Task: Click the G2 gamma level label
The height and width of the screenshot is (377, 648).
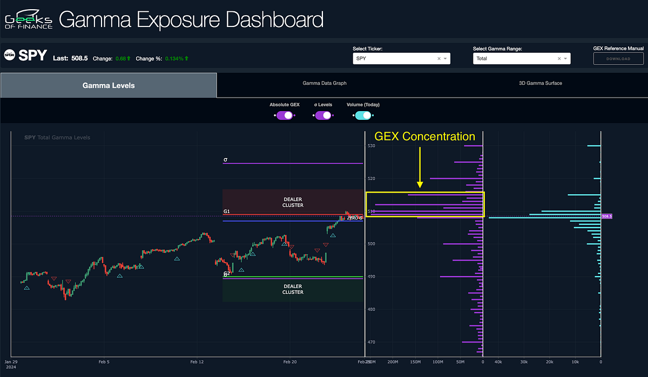Action: (226, 273)
